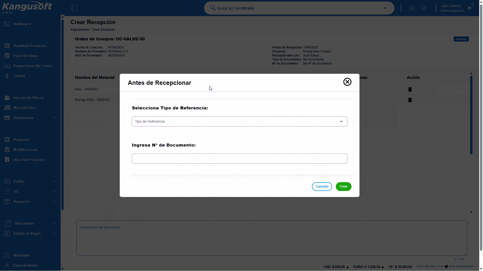Click the search magnifier icon

click(x=213, y=8)
